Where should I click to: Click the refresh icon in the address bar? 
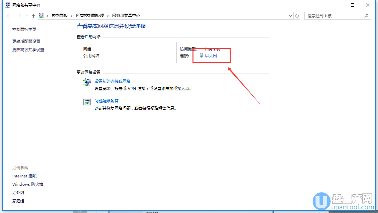(297, 15)
